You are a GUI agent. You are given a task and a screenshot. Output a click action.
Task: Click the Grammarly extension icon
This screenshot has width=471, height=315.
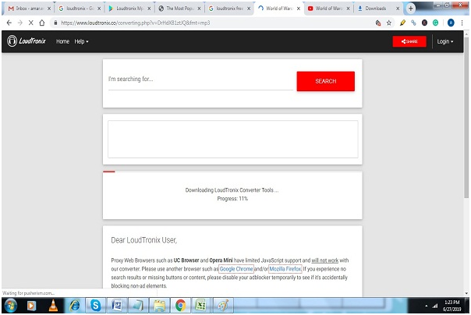435,23
